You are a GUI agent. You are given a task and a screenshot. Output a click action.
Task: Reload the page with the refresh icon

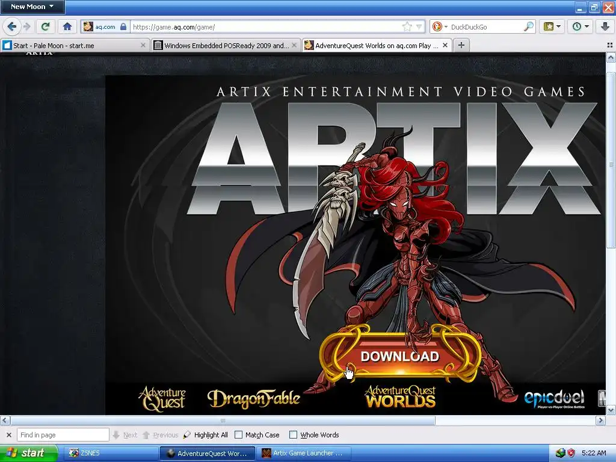click(x=45, y=26)
